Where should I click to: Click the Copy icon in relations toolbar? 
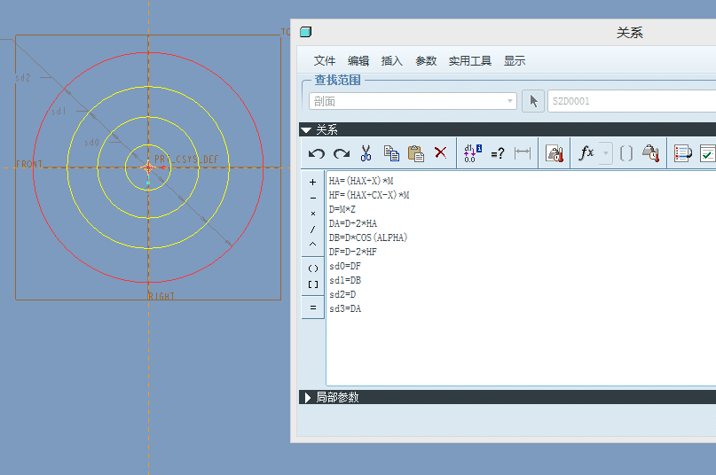391,153
